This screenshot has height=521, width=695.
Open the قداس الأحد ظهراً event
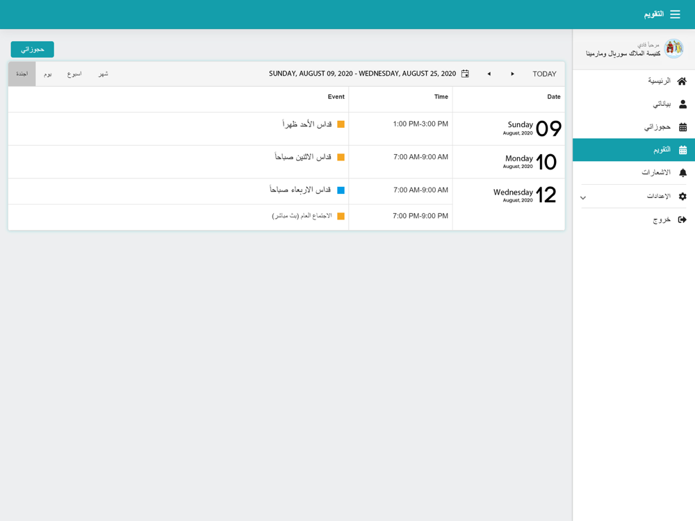pyautogui.click(x=307, y=124)
